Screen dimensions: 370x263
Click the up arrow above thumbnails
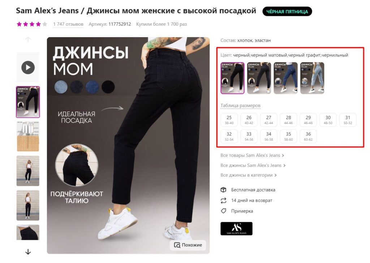click(x=28, y=39)
